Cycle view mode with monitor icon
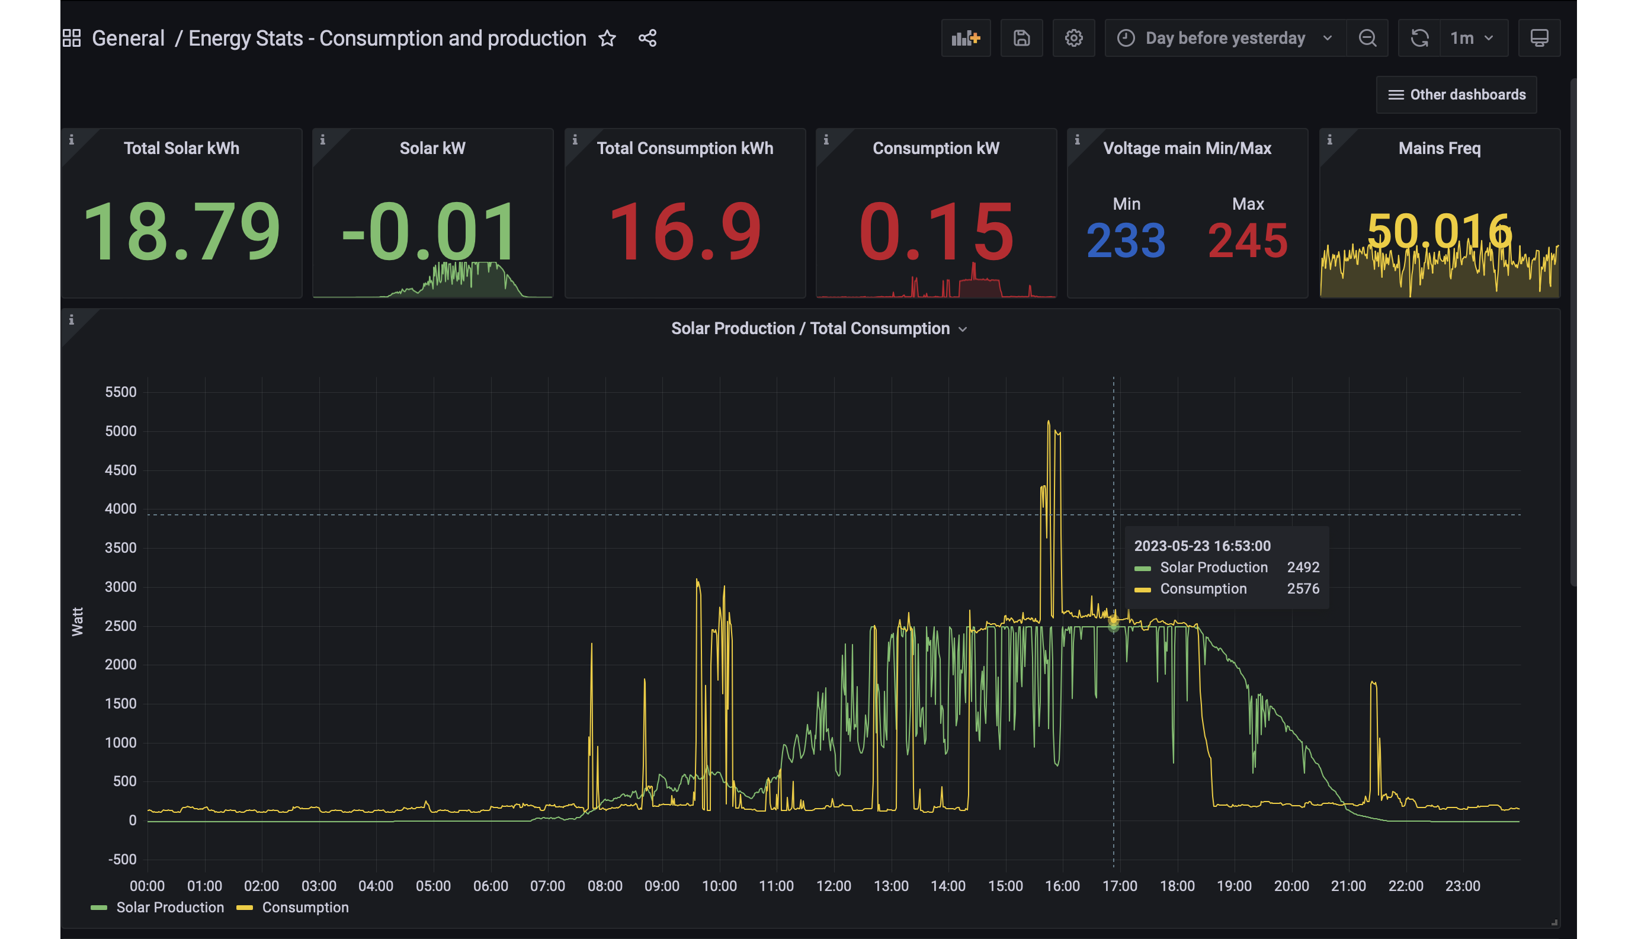This screenshot has height=939, width=1638. click(1539, 38)
